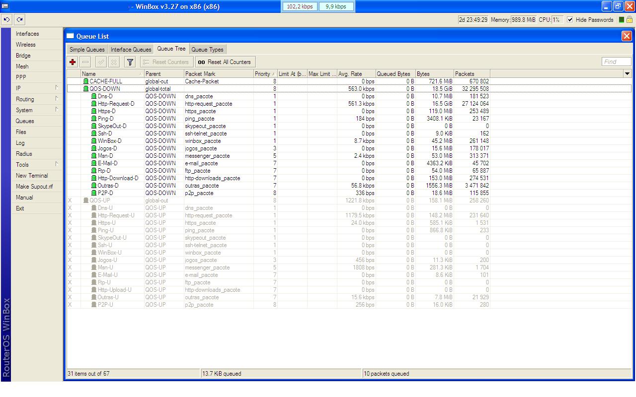Image resolution: width=636 pixels, height=397 pixels.
Task: Click the green status square in the top bar
Action: coord(621,20)
